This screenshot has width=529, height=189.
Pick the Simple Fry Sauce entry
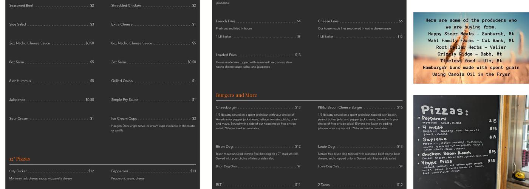click(125, 100)
